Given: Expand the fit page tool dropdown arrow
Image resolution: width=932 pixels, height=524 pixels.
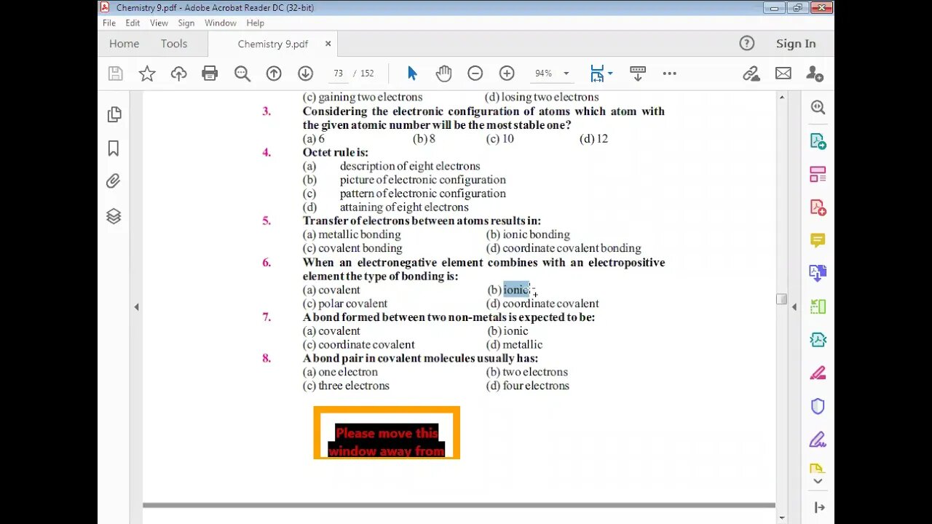Looking at the screenshot, I should point(610,74).
